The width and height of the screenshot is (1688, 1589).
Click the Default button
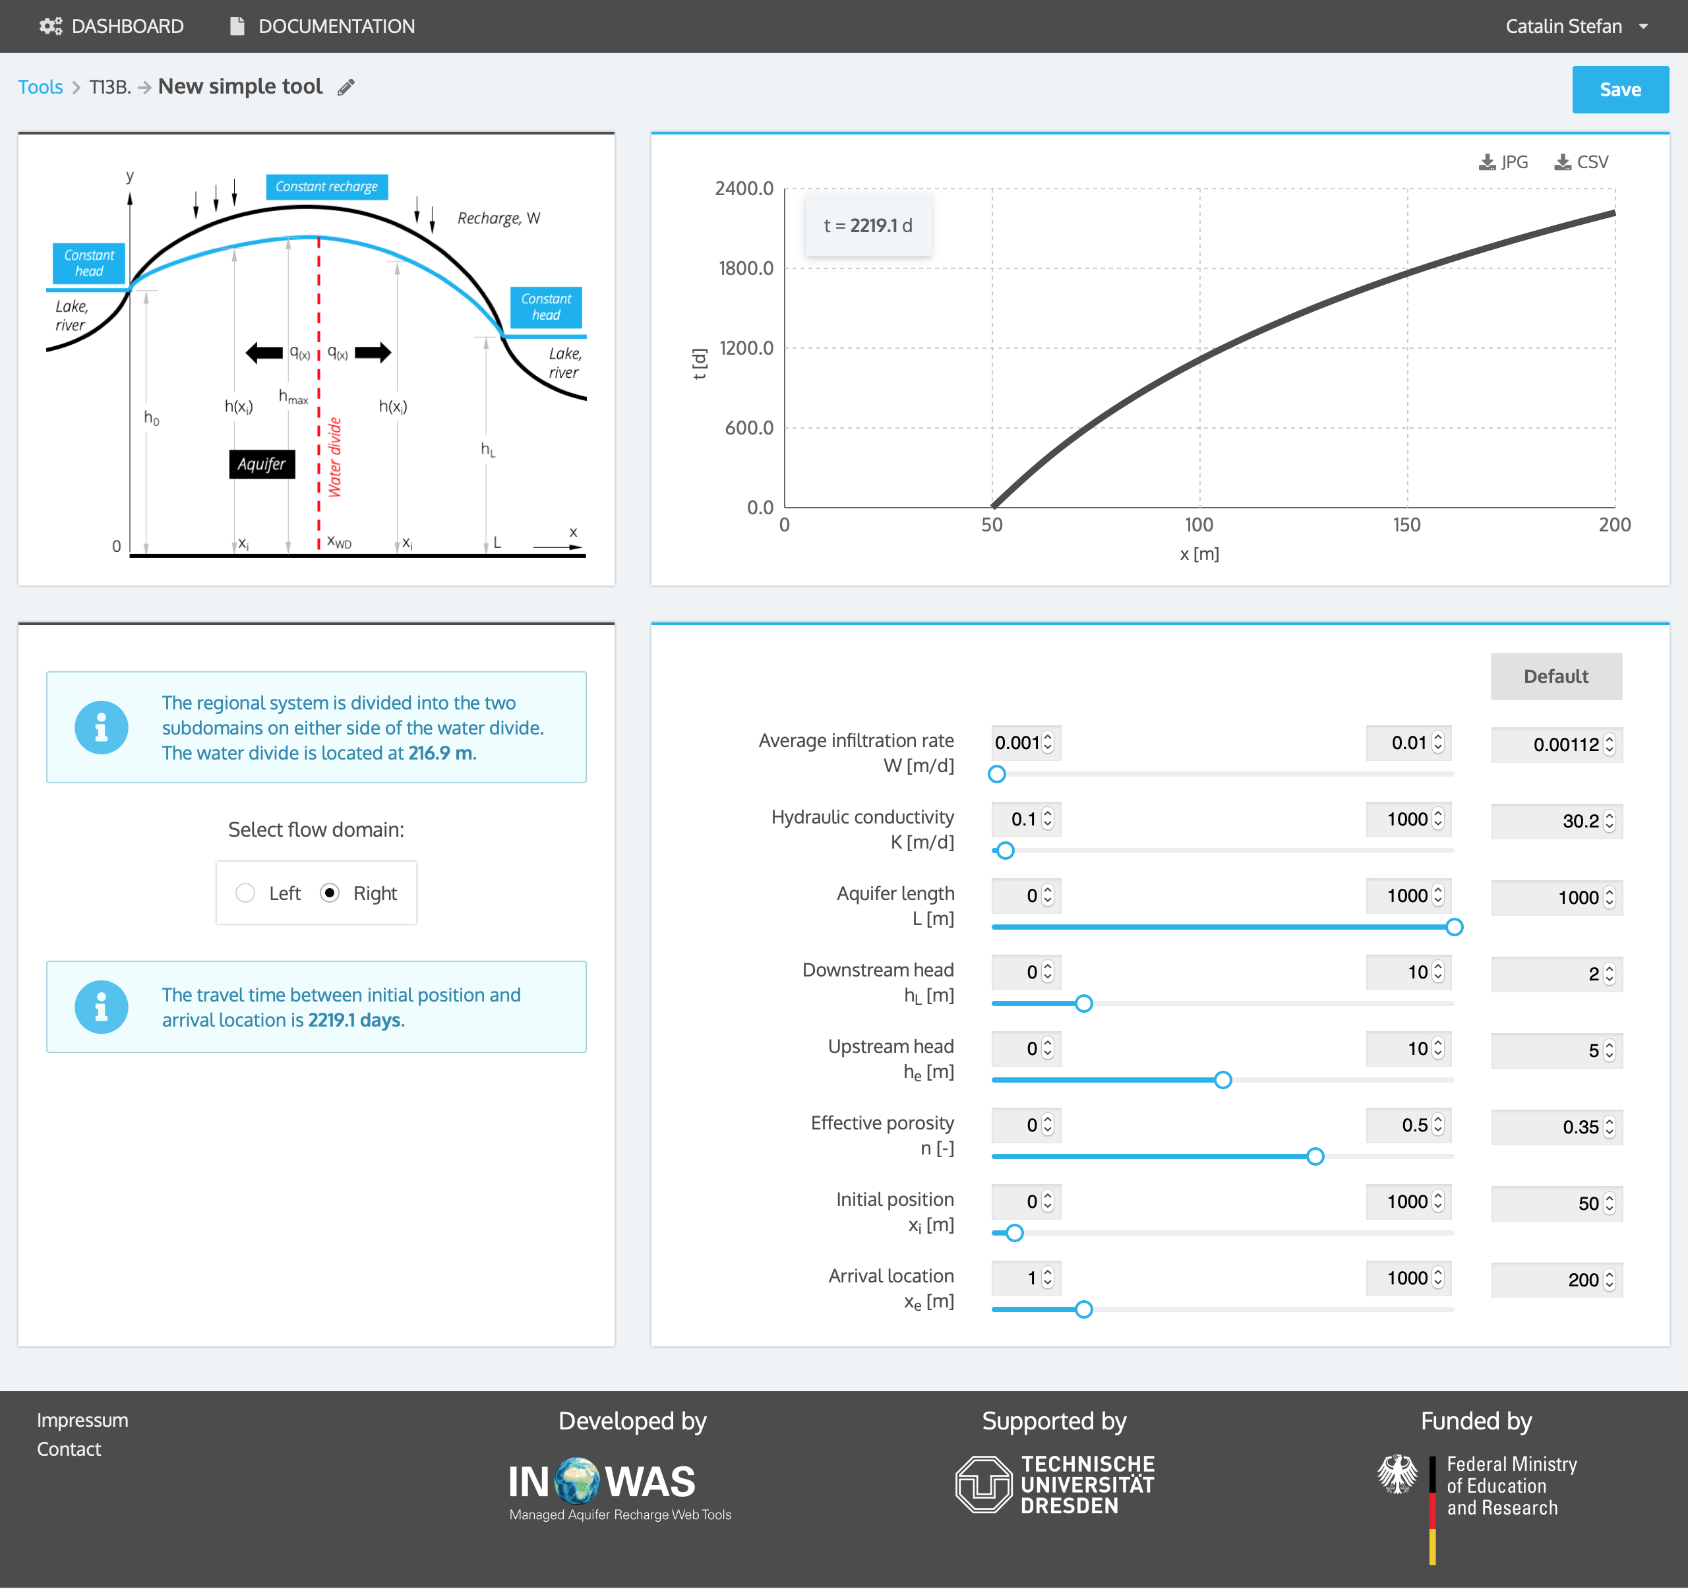(1555, 676)
